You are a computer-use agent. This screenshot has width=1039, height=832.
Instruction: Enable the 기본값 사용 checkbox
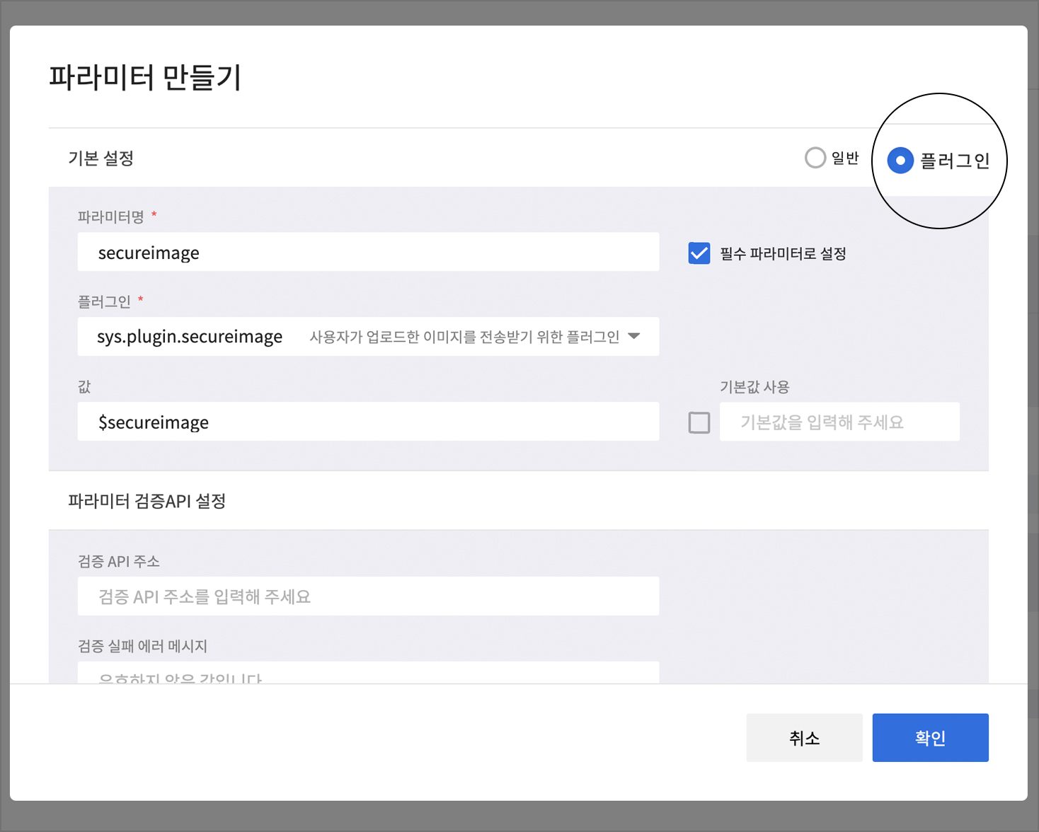click(x=699, y=422)
